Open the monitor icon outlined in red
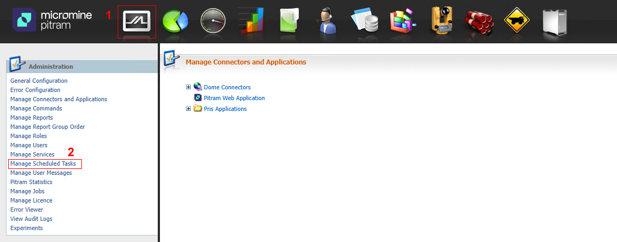Viewport: 617px width, 242px height. [x=137, y=22]
